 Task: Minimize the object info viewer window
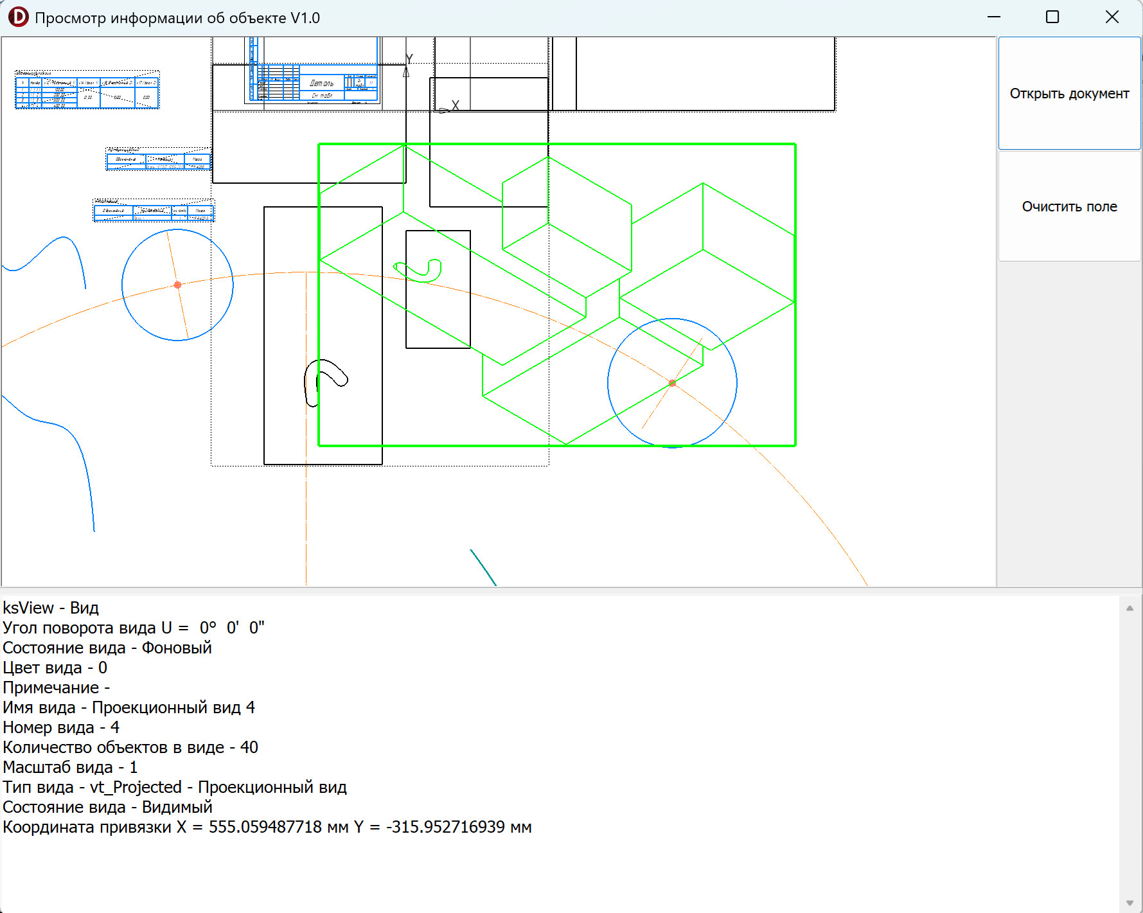point(994,17)
